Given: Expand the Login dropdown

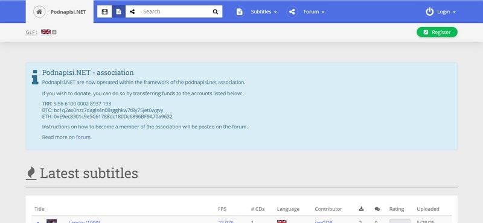Looking at the screenshot, I should [446, 11].
